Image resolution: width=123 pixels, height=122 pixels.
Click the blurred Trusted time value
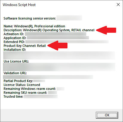(x=41, y=96)
